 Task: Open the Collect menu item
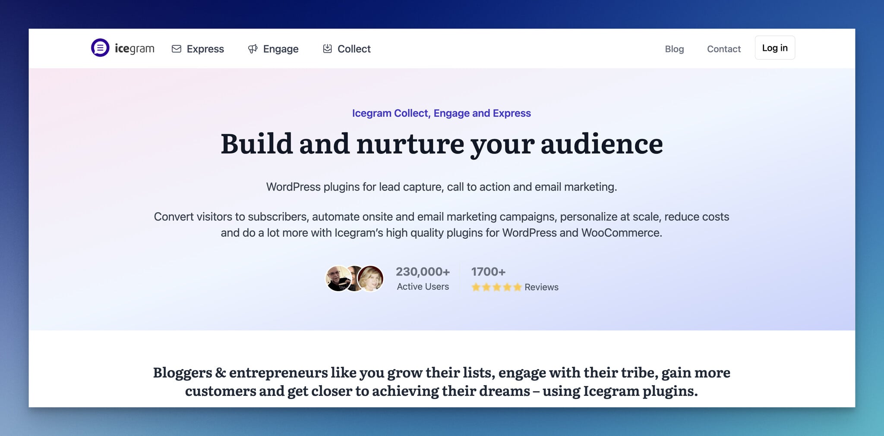[x=354, y=49]
